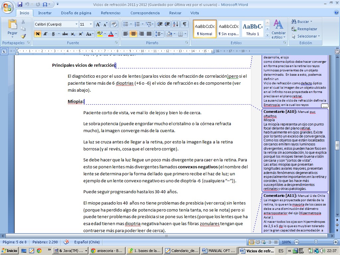Click the Format Painter brush icon

tap(23, 36)
